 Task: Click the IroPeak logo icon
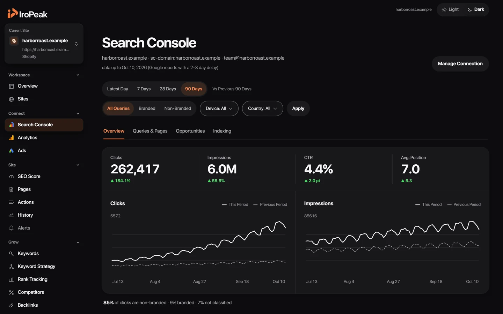13,13
